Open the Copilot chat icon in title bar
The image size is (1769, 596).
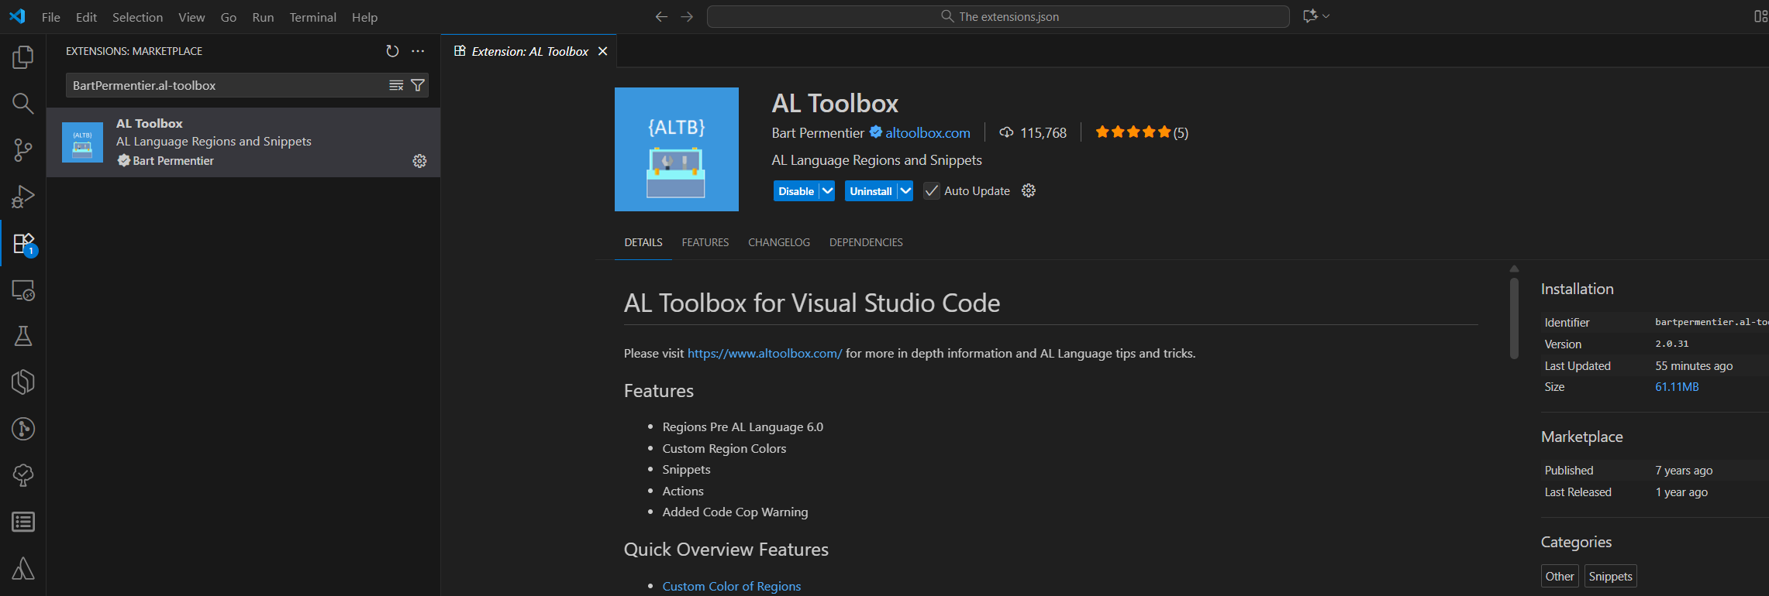(1310, 16)
